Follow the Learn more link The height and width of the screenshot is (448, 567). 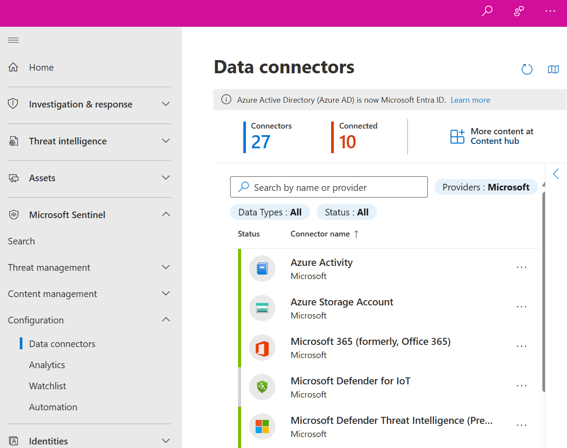pyautogui.click(x=470, y=100)
